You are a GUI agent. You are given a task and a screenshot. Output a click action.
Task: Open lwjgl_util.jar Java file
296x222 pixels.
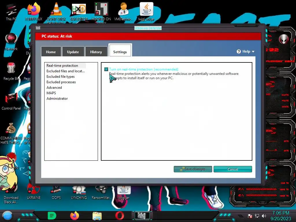pyautogui.click(x=146, y=12)
